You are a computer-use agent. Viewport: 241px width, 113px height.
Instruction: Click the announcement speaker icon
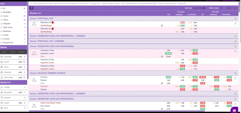point(31,4)
